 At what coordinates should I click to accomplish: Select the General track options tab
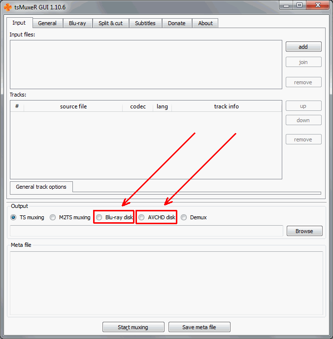pos(41,187)
